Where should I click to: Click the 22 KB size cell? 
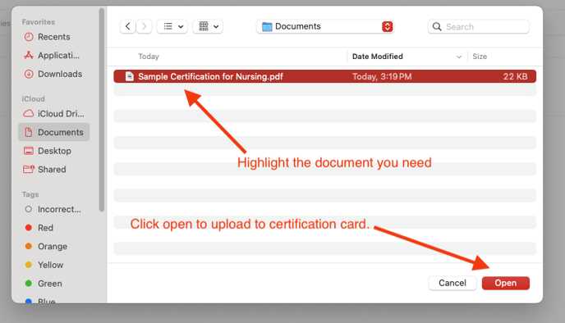(515, 76)
